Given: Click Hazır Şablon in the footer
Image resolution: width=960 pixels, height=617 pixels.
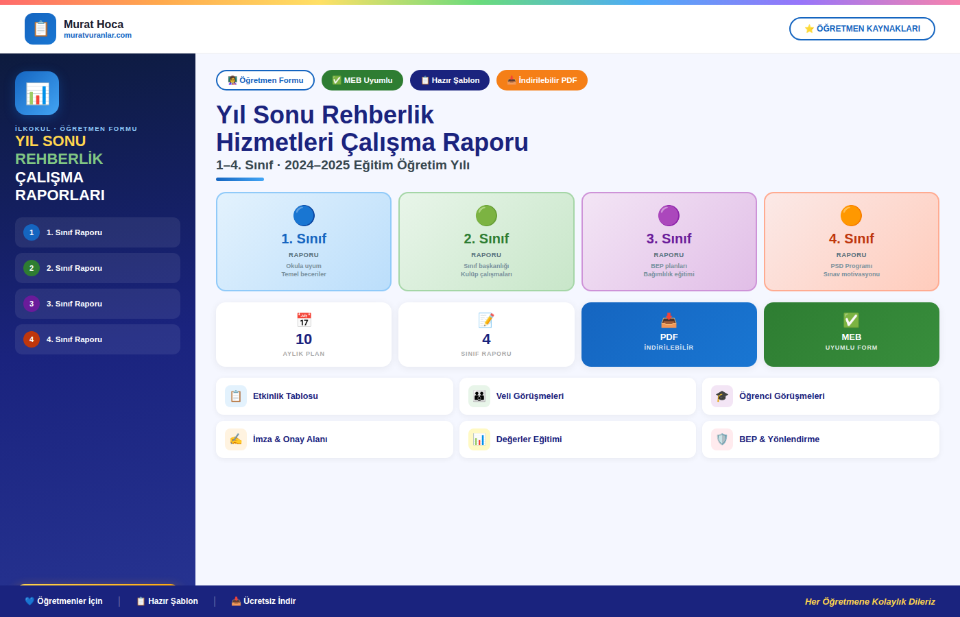Looking at the screenshot, I should click(x=167, y=601).
